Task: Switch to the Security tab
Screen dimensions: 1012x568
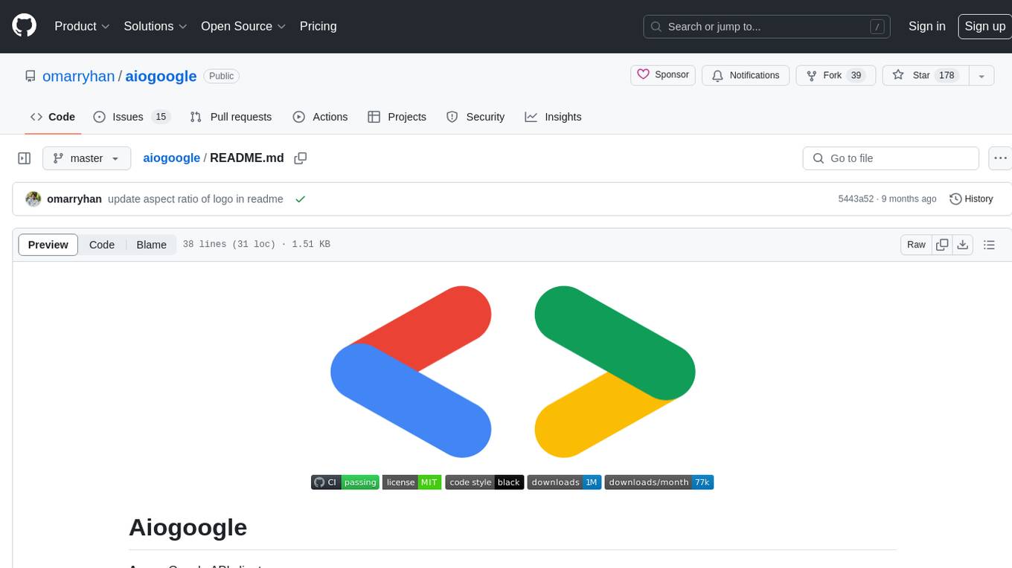Action: click(475, 117)
